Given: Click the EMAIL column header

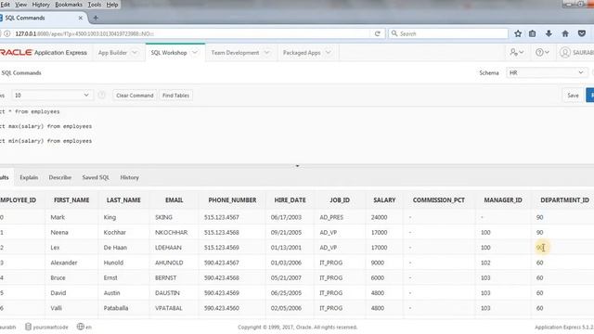Looking at the screenshot, I should (x=174, y=200).
